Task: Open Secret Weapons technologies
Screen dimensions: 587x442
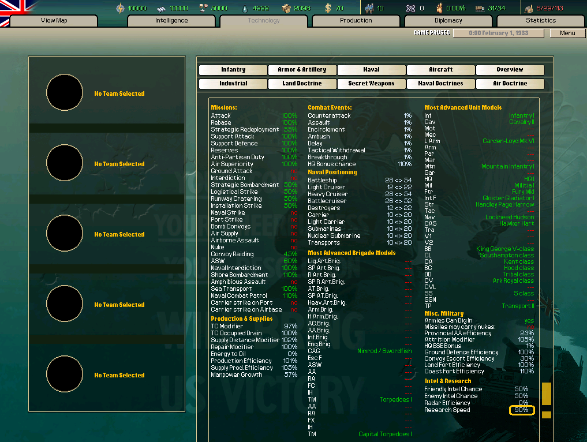Action: point(371,84)
